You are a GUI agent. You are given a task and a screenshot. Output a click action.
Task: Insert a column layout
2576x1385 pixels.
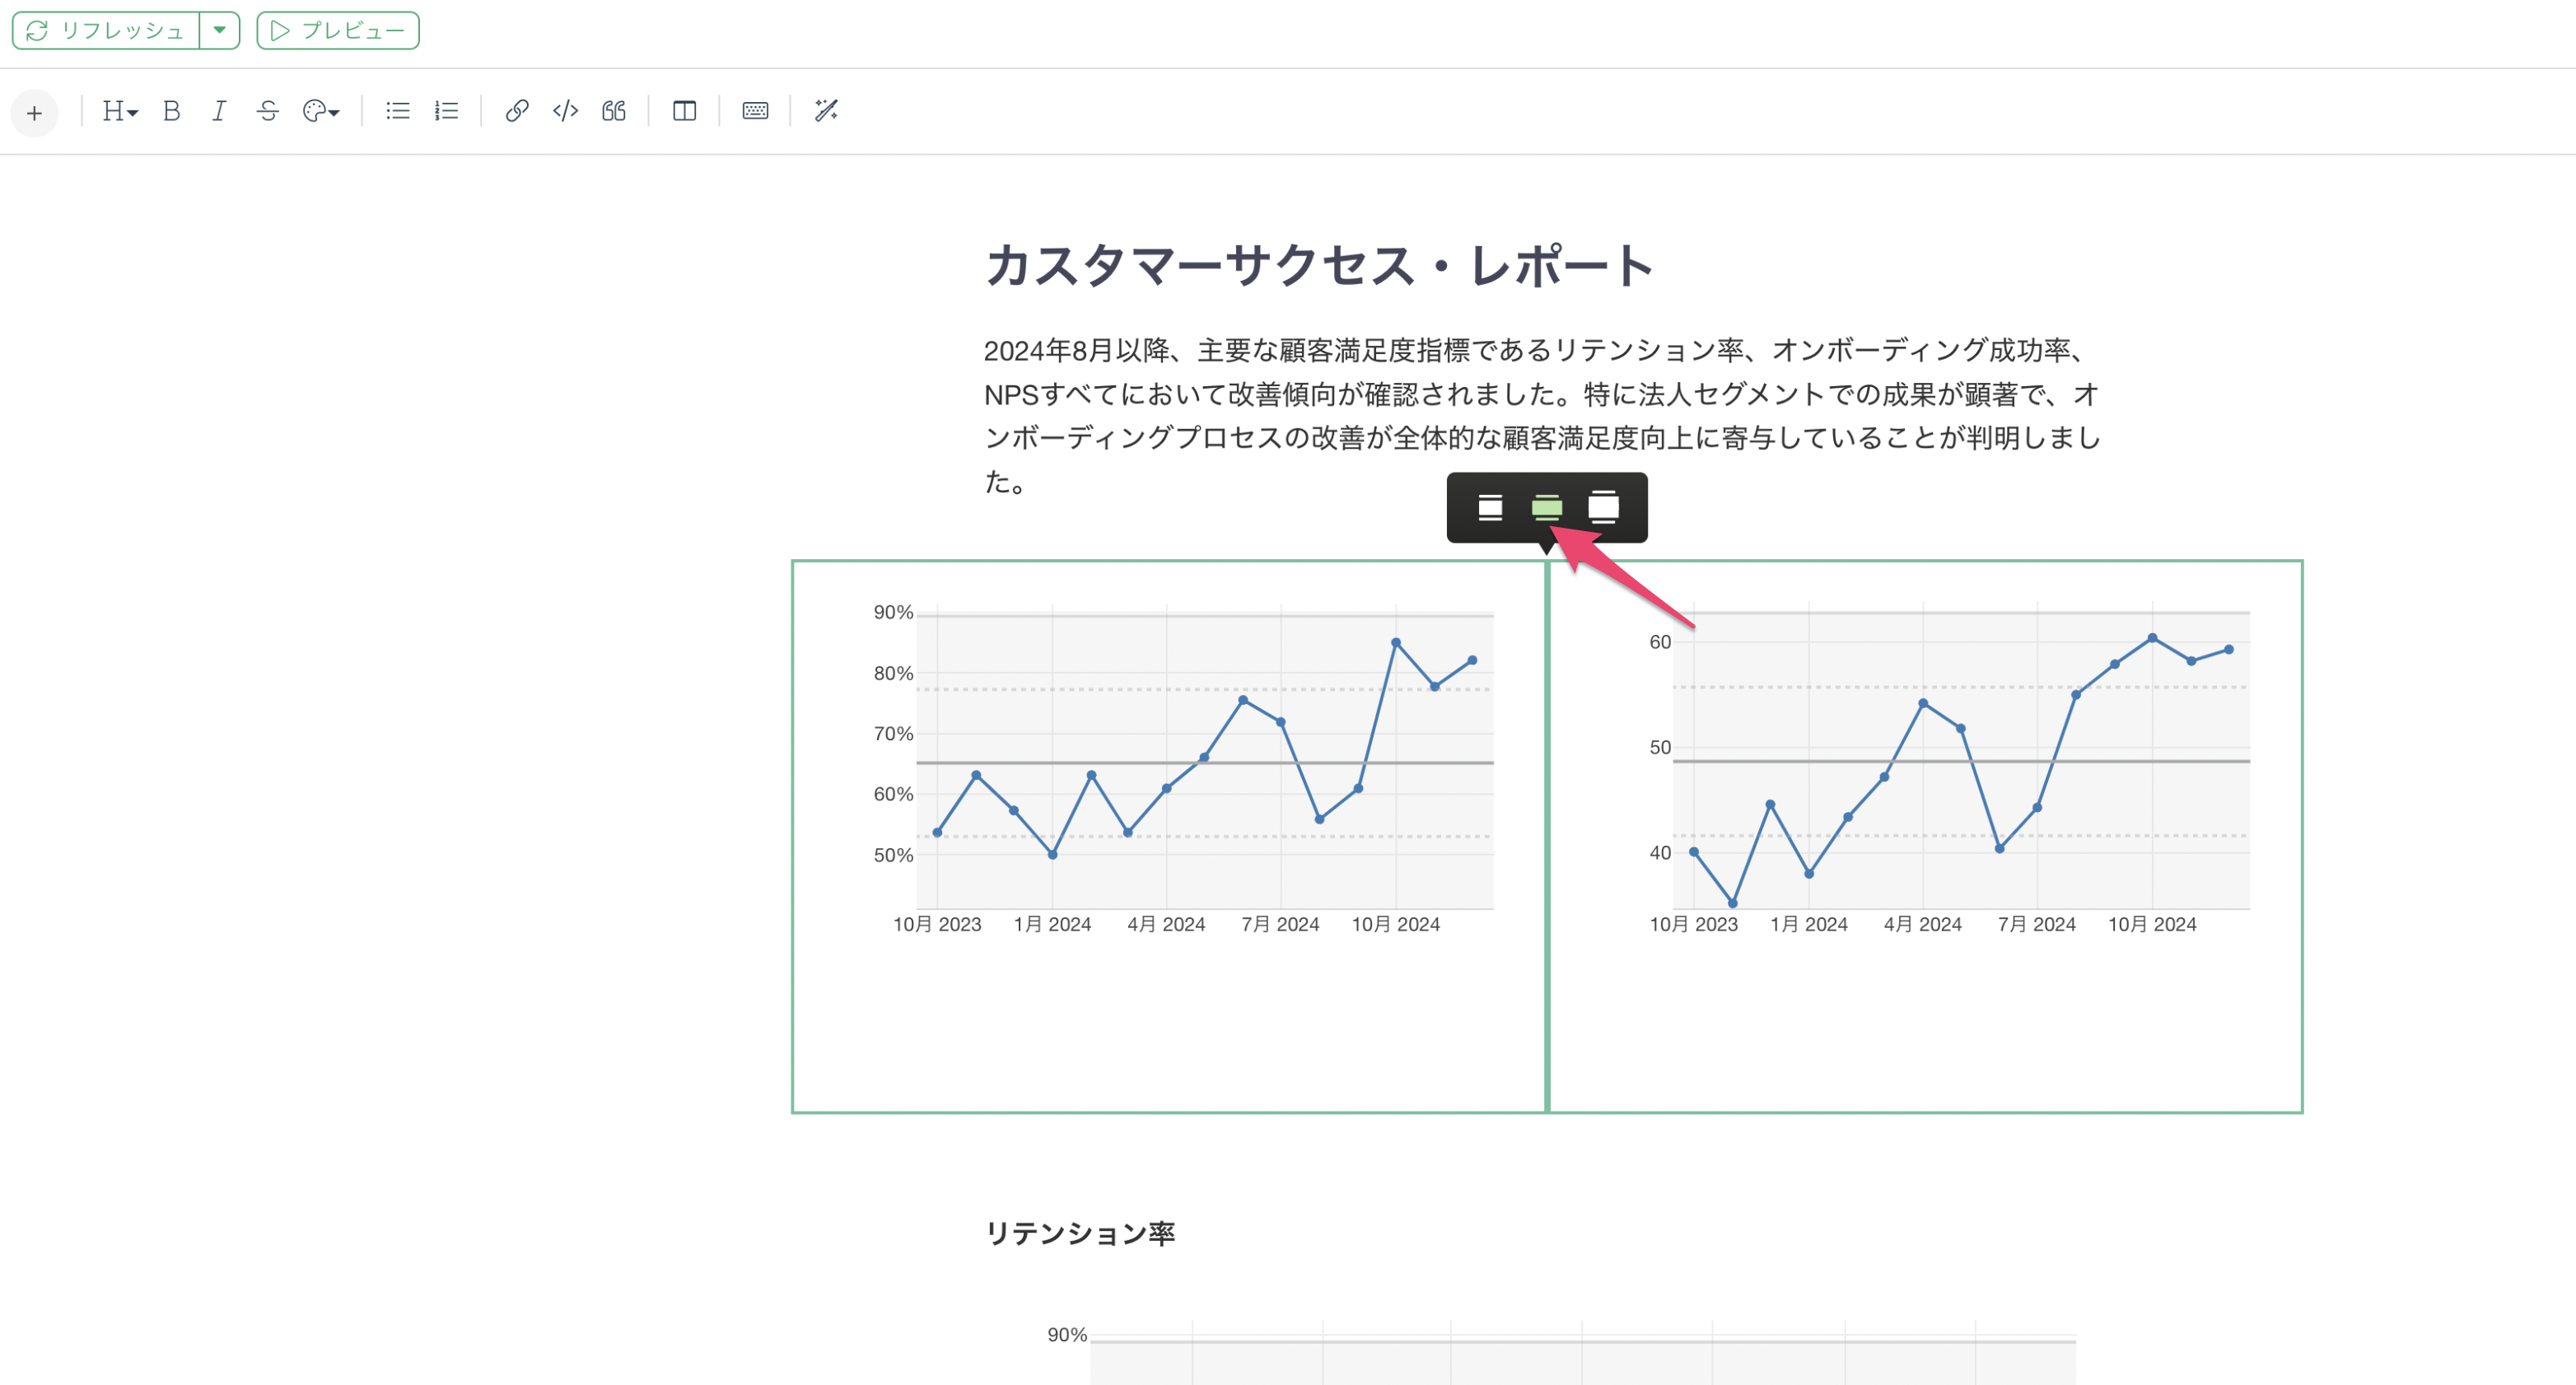684,111
